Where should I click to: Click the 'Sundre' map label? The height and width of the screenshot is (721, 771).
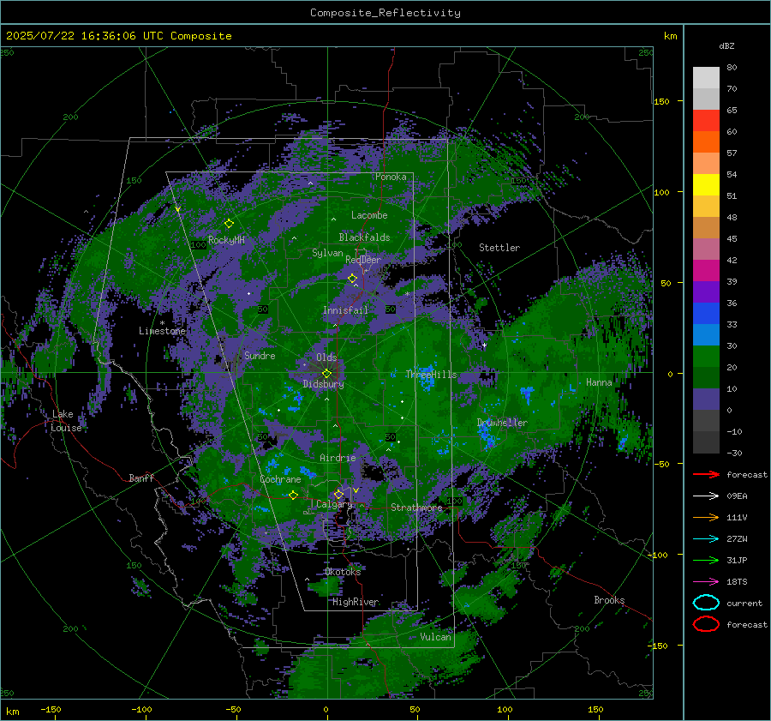point(260,355)
